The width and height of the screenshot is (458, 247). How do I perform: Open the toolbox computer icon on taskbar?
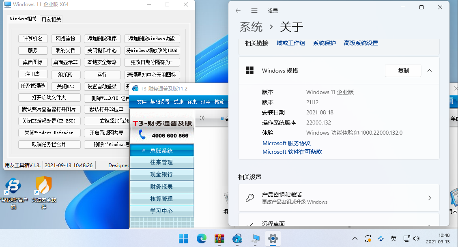255,238
